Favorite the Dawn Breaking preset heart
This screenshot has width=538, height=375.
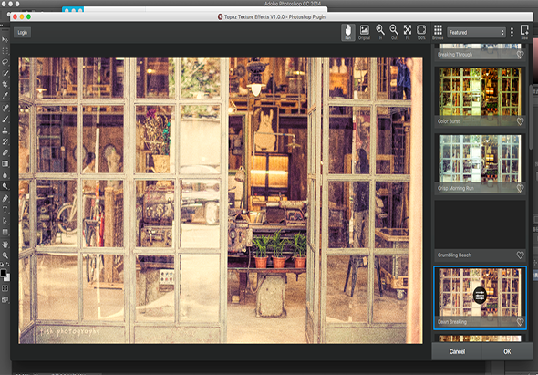(x=520, y=322)
